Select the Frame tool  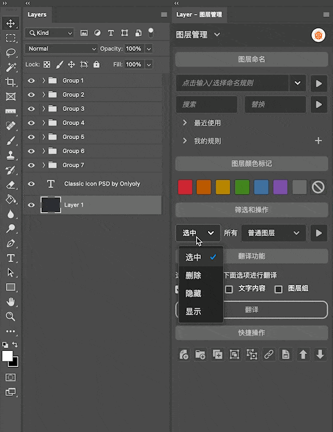coord(10,96)
